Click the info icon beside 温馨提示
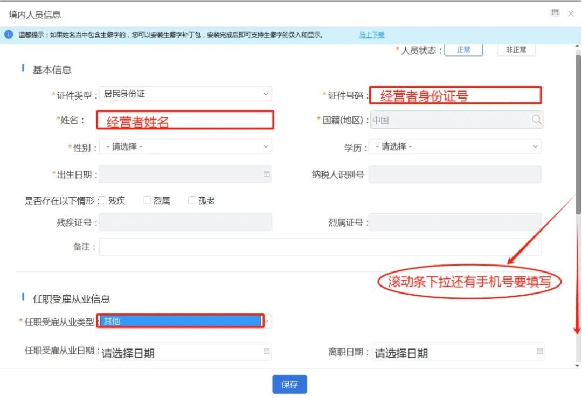The image size is (582, 398). click(9, 34)
